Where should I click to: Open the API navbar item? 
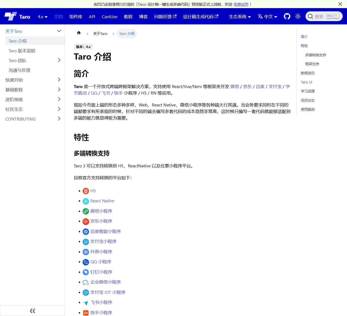[x=92, y=17]
